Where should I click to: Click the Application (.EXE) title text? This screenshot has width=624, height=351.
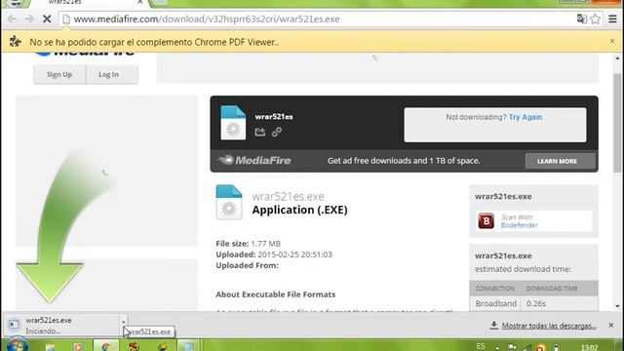[x=299, y=210]
